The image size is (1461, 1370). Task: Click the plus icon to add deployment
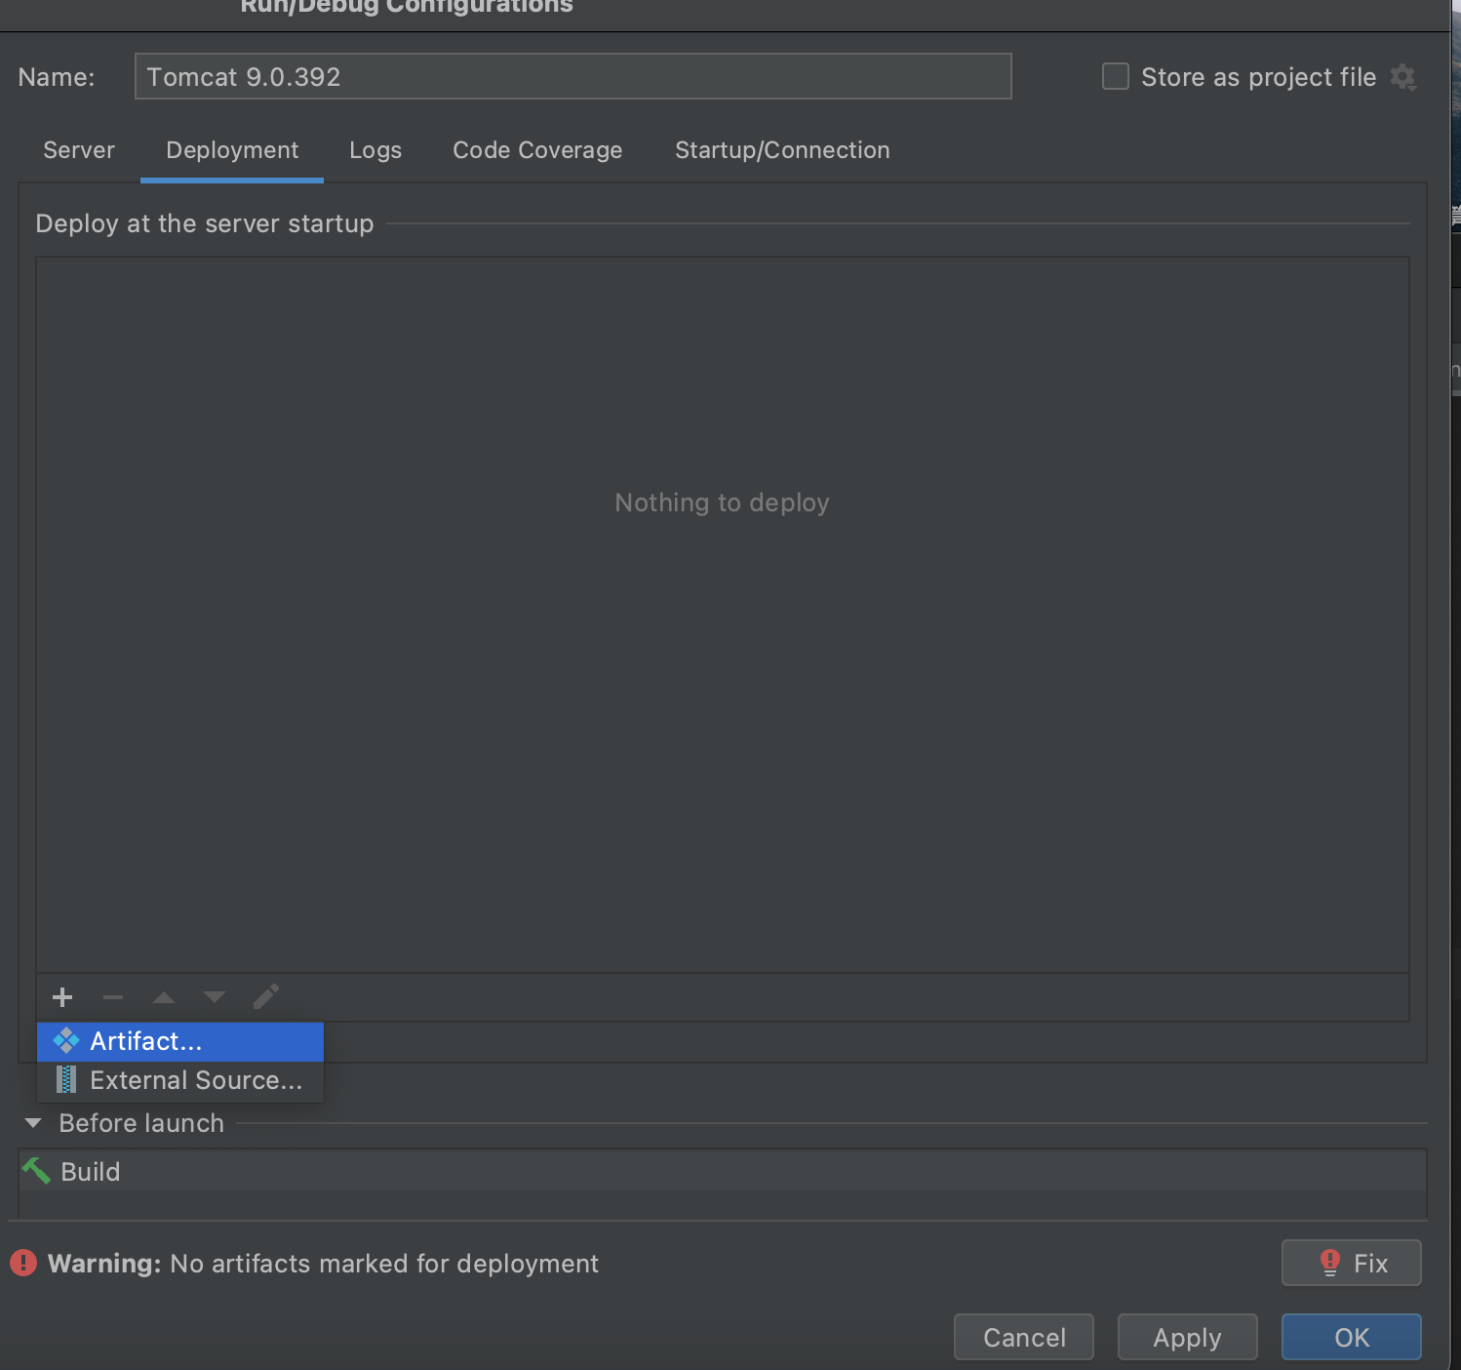(62, 997)
